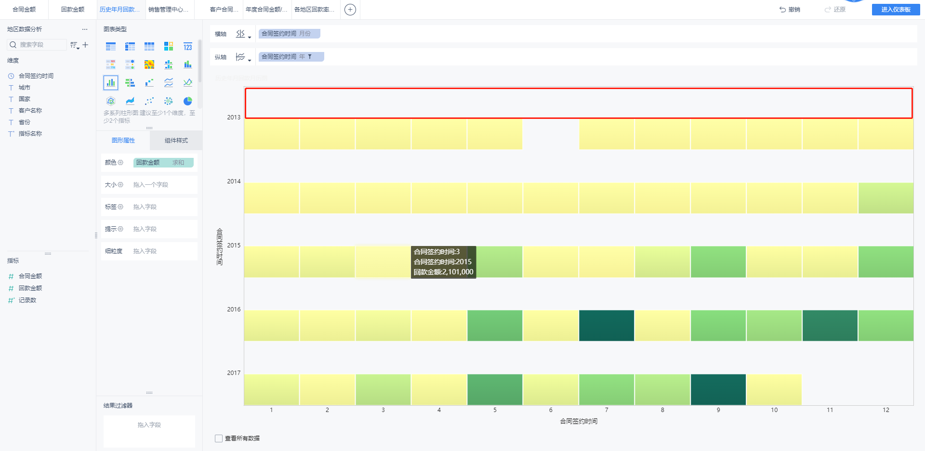
Task: Select the heat map chart type
Action: point(149,64)
